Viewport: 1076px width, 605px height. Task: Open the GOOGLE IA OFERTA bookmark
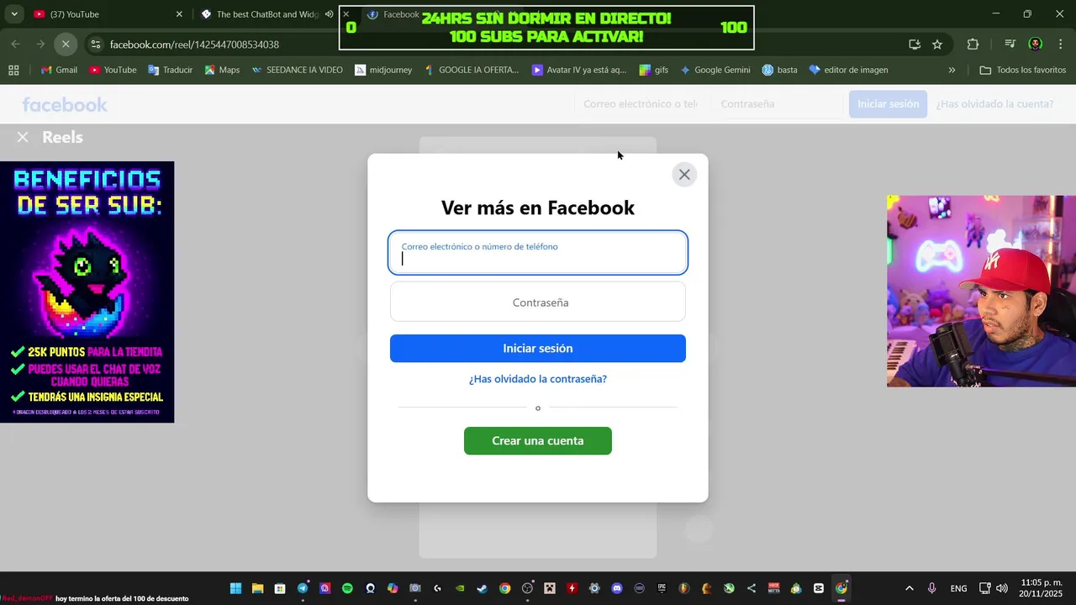[472, 70]
